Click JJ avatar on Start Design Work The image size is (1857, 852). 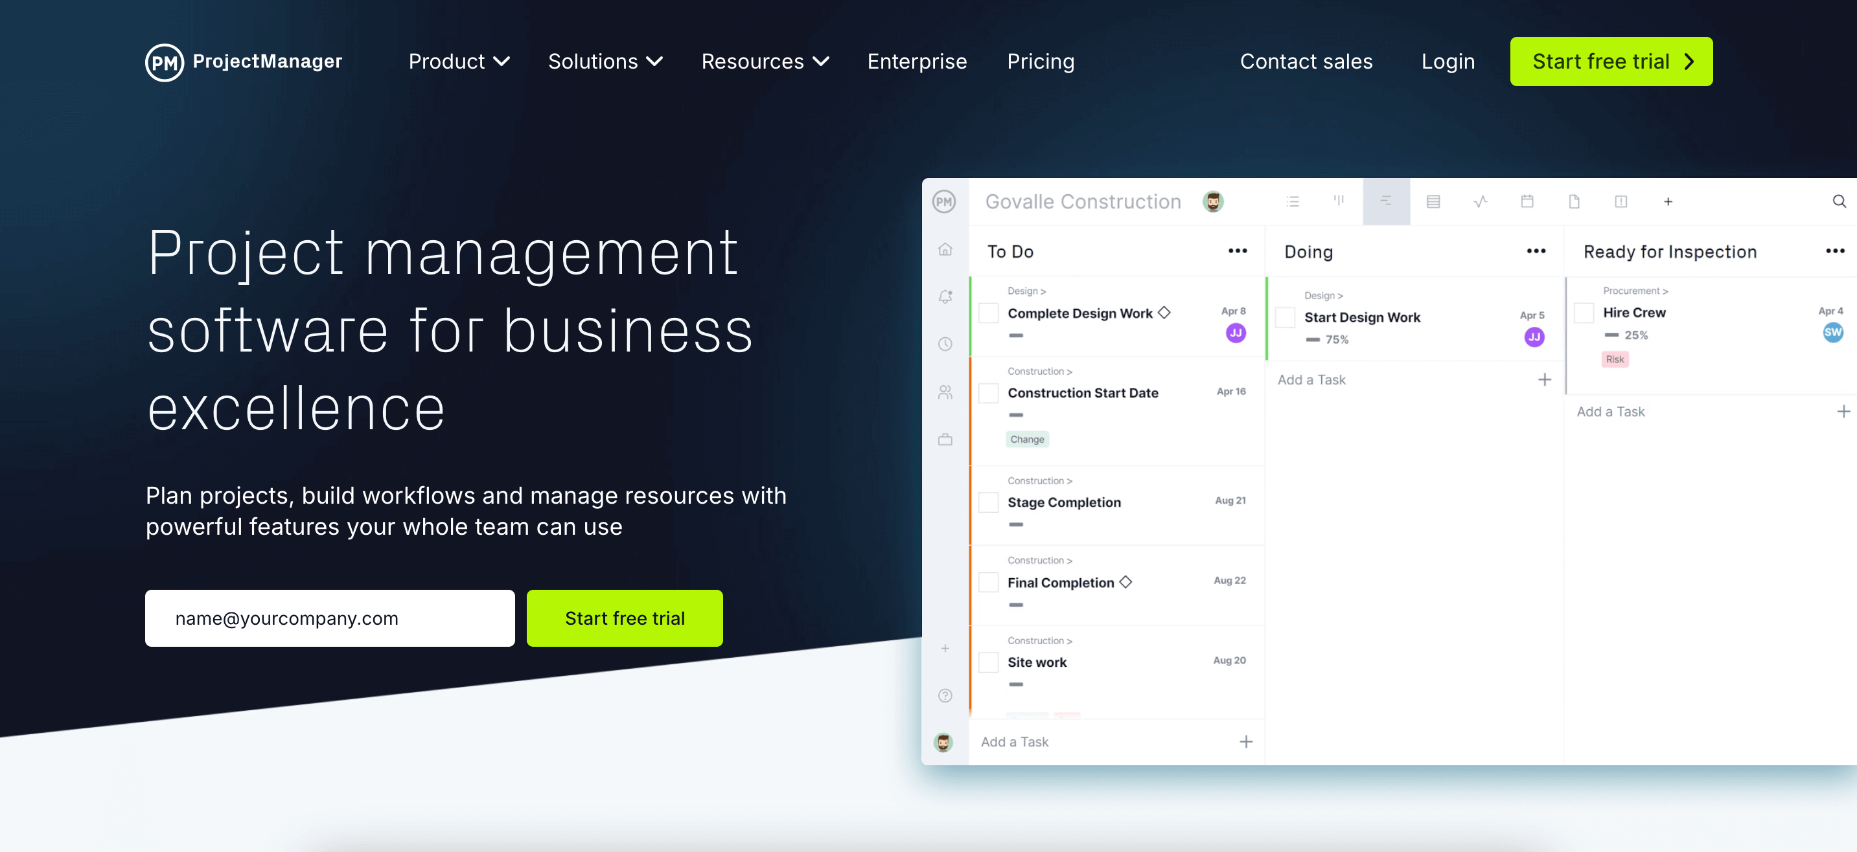[1534, 337]
